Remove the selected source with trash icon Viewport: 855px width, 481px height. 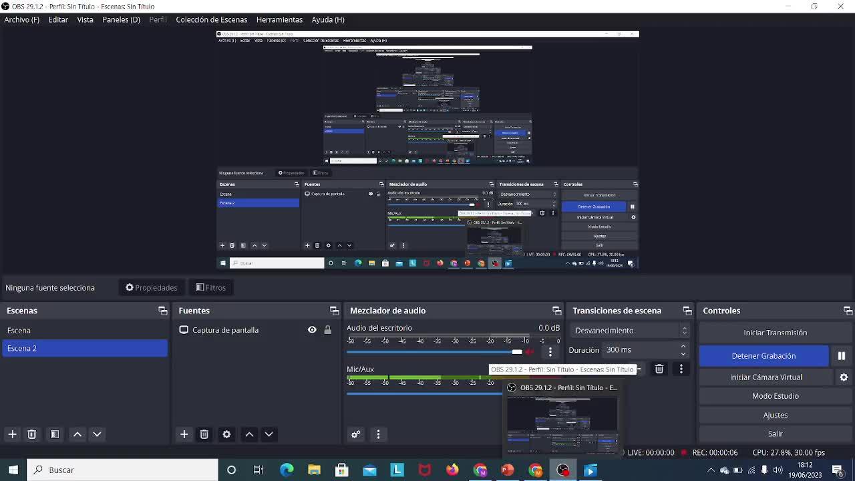click(x=204, y=434)
